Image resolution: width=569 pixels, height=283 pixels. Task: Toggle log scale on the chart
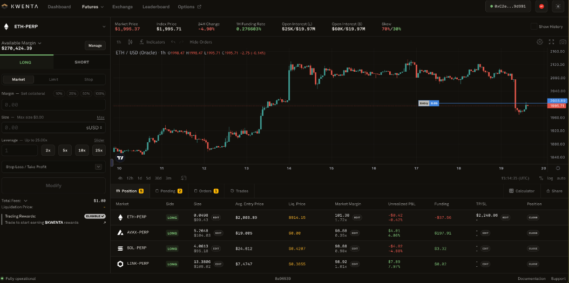point(550,178)
